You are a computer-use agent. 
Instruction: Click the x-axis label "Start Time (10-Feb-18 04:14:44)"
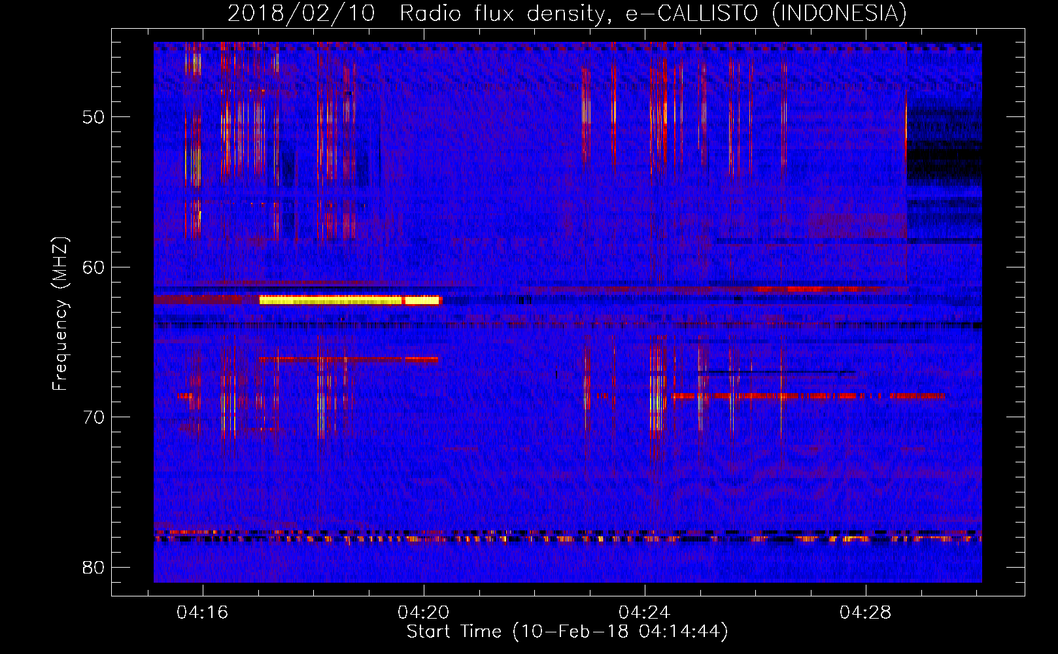tap(567, 632)
